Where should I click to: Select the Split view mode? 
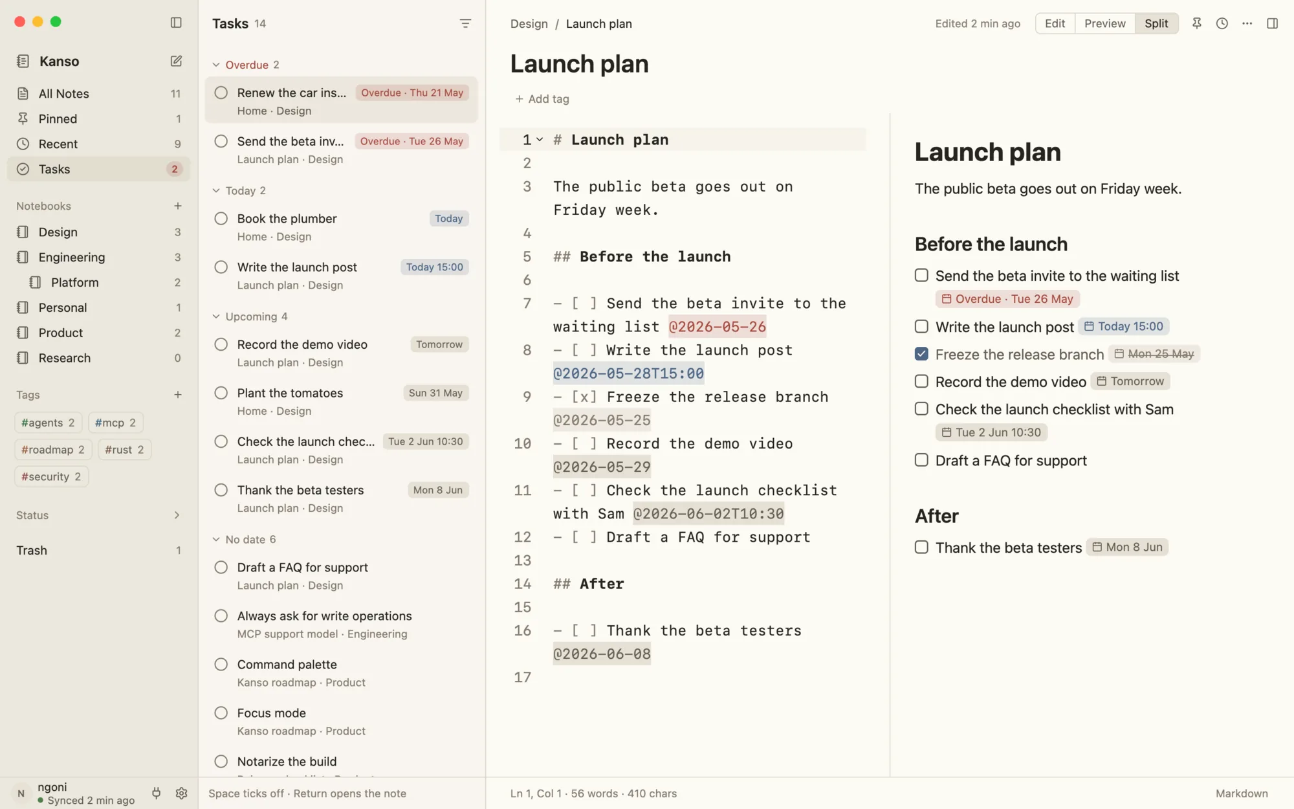(x=1156, y=23)
